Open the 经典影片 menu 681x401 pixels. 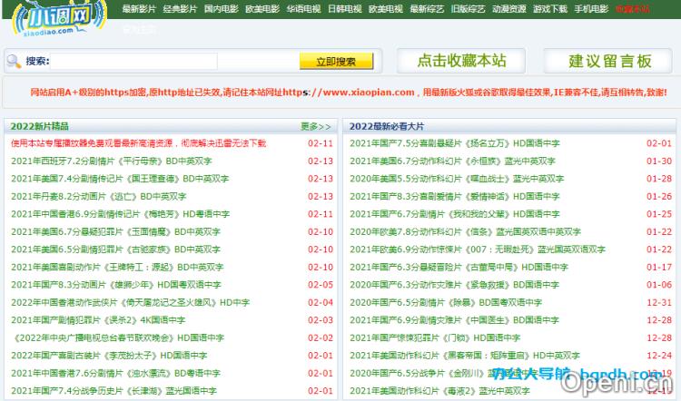pyautogui.click(x=180, y=9)
